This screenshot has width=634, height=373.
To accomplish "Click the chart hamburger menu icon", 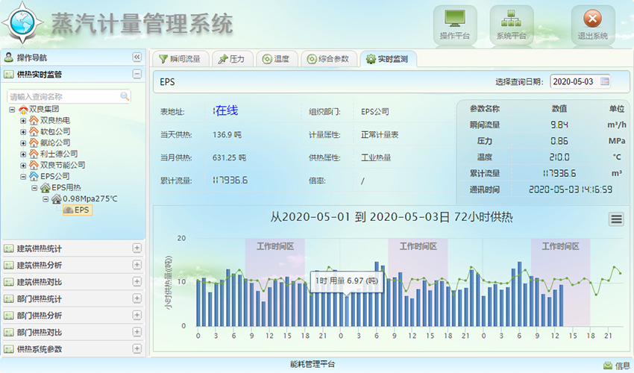I will [x=616, y=219].
